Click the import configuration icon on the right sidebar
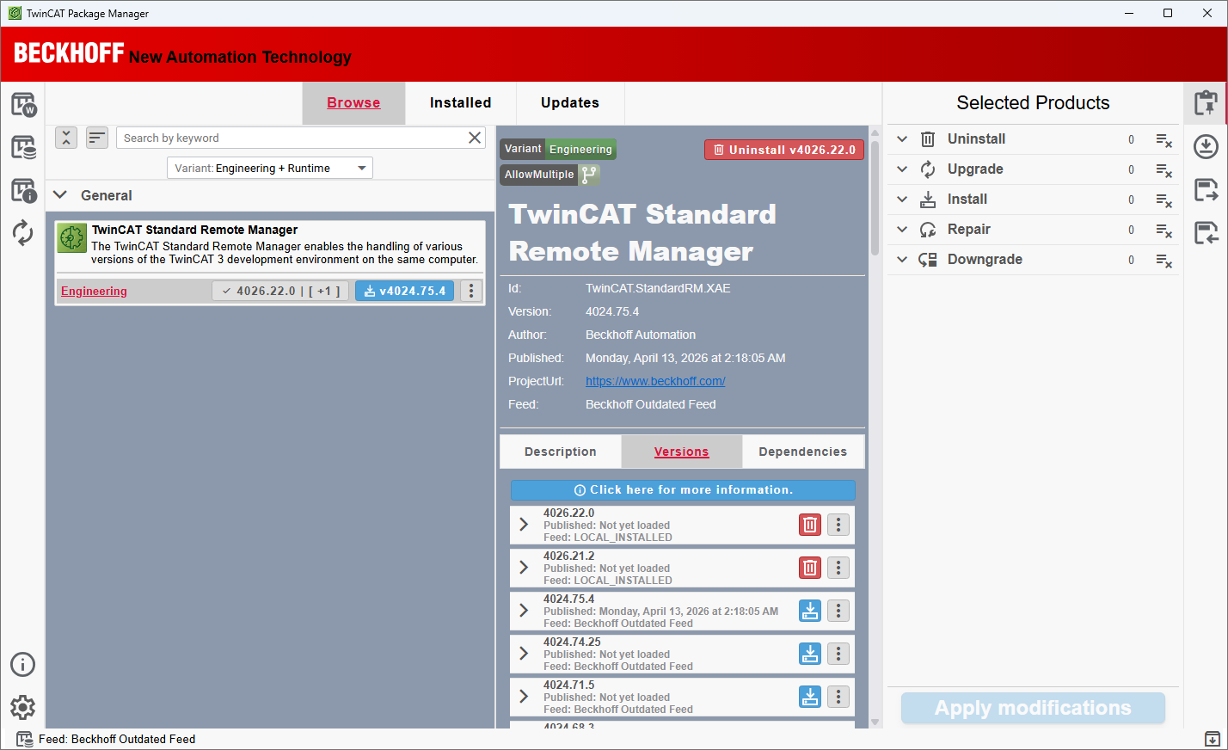The image size is (1228, 750). tap(1206, 233)
